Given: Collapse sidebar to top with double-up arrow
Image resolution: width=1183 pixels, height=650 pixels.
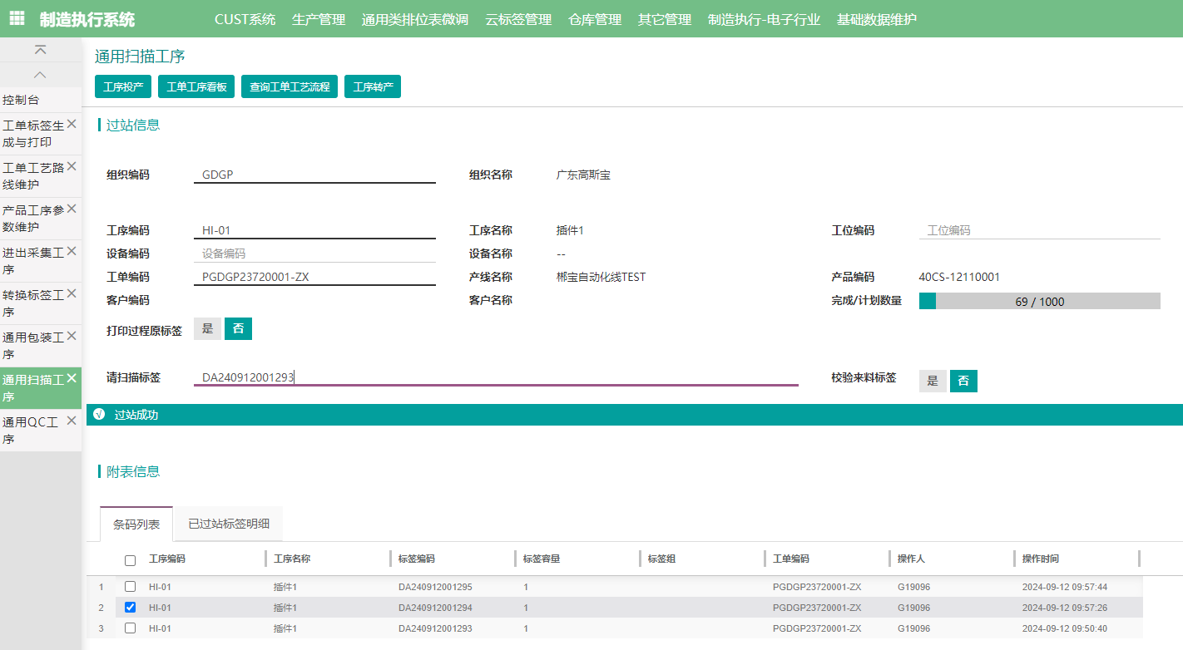Looking at the screenshot, I should pyautogui.click(x=41, y=50).
